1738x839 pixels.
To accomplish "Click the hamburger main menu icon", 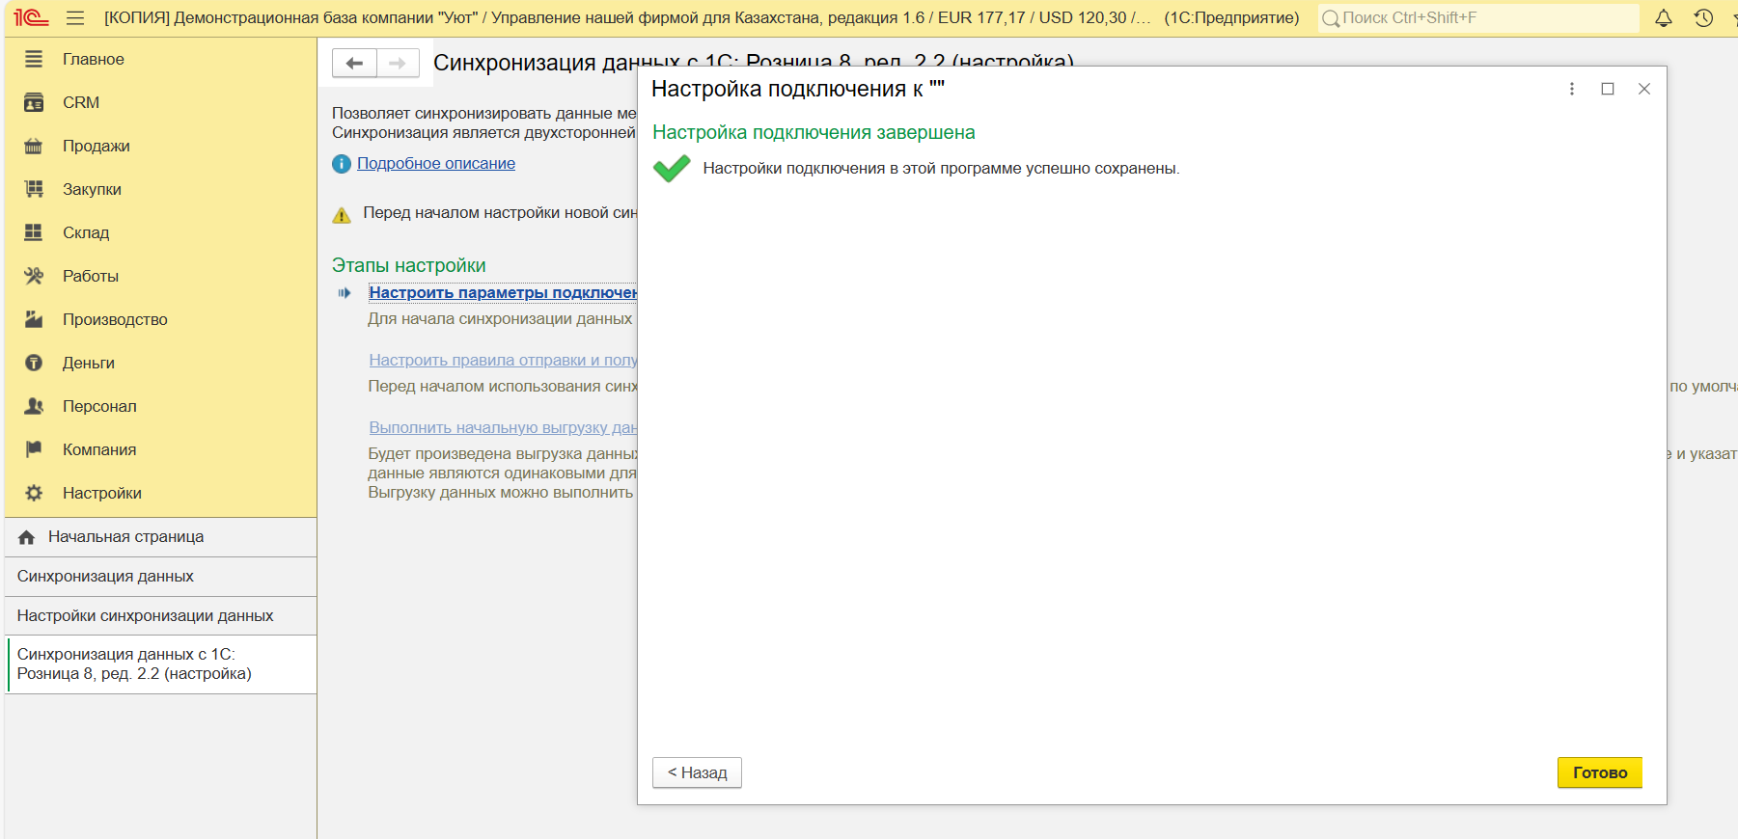I will 75,18.
